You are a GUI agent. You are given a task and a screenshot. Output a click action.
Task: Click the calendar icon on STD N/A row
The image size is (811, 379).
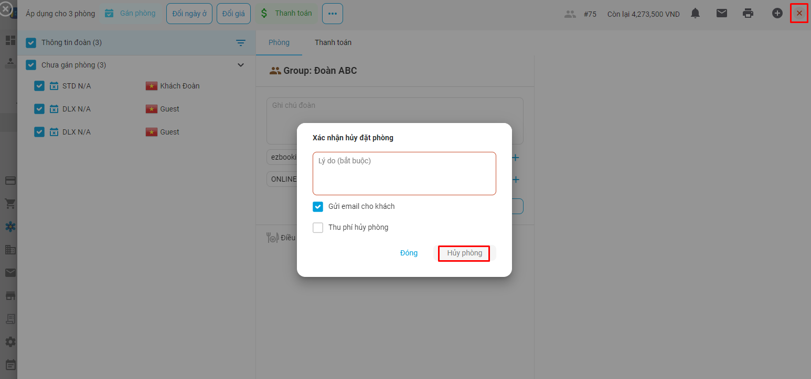click(x=54, y=86)
